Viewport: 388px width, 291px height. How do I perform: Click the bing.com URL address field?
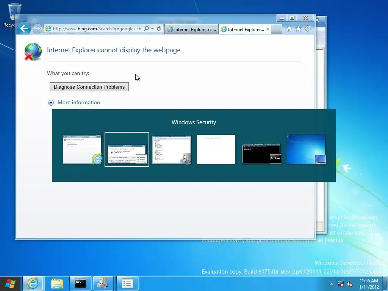[x=97, y=29]
